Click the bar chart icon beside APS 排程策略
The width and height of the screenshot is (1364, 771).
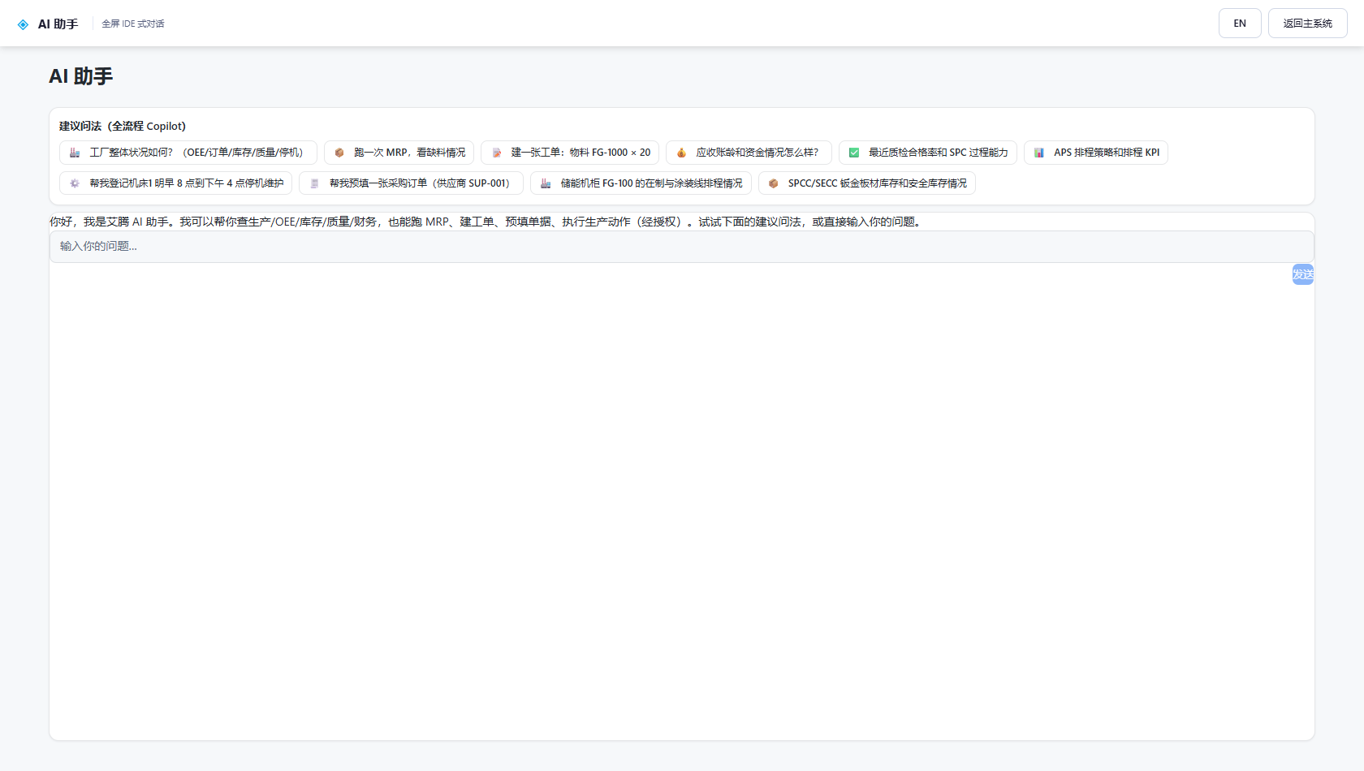1039,153
